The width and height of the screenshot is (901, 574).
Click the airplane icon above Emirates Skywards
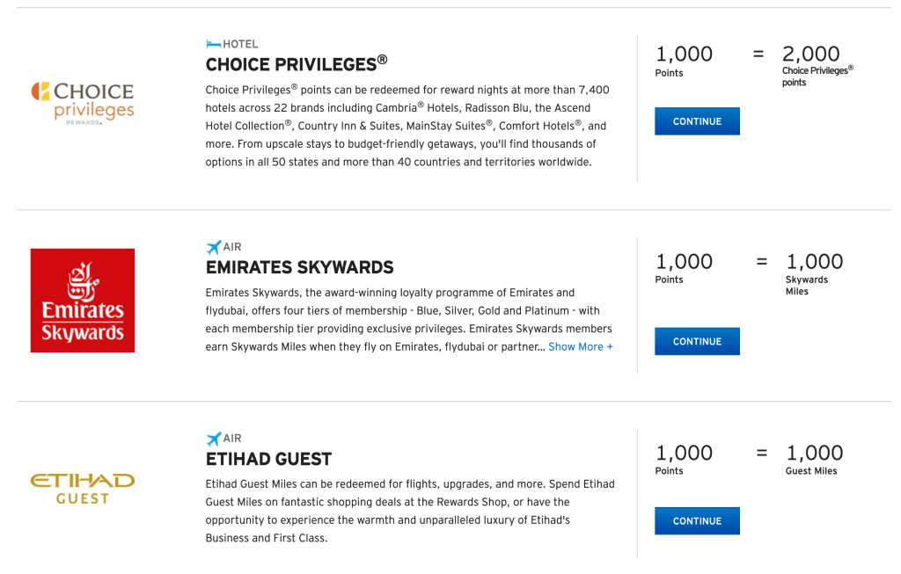pos(213,247)
